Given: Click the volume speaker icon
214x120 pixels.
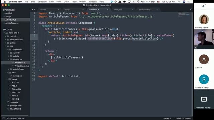Looking at the screenshot, I should point(143,2).
